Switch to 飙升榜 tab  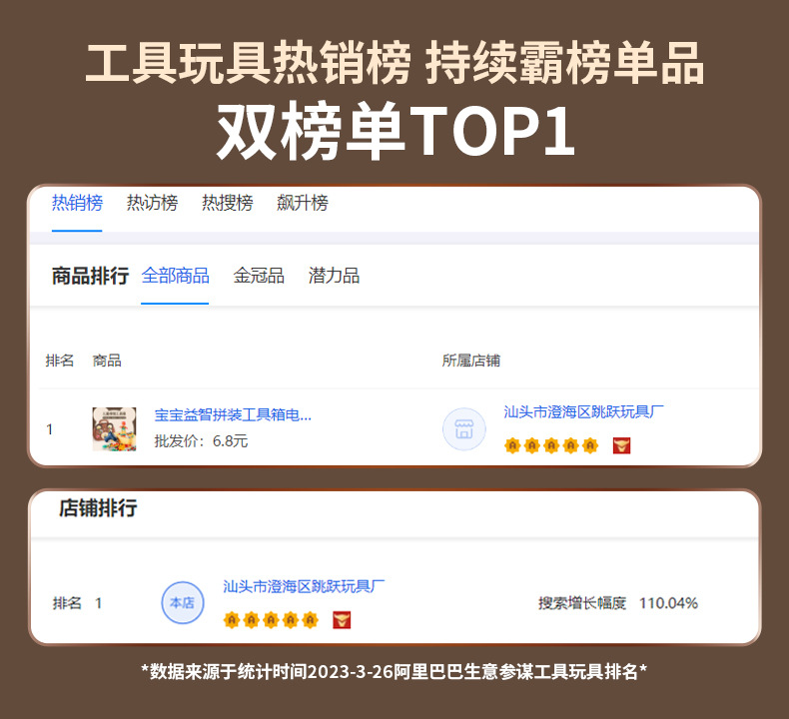(303, 203)
